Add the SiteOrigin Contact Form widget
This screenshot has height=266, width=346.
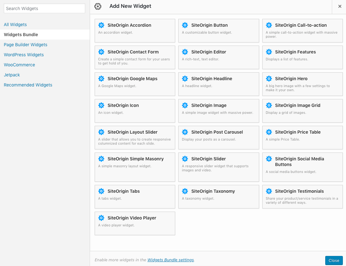(x=135, y=57)
